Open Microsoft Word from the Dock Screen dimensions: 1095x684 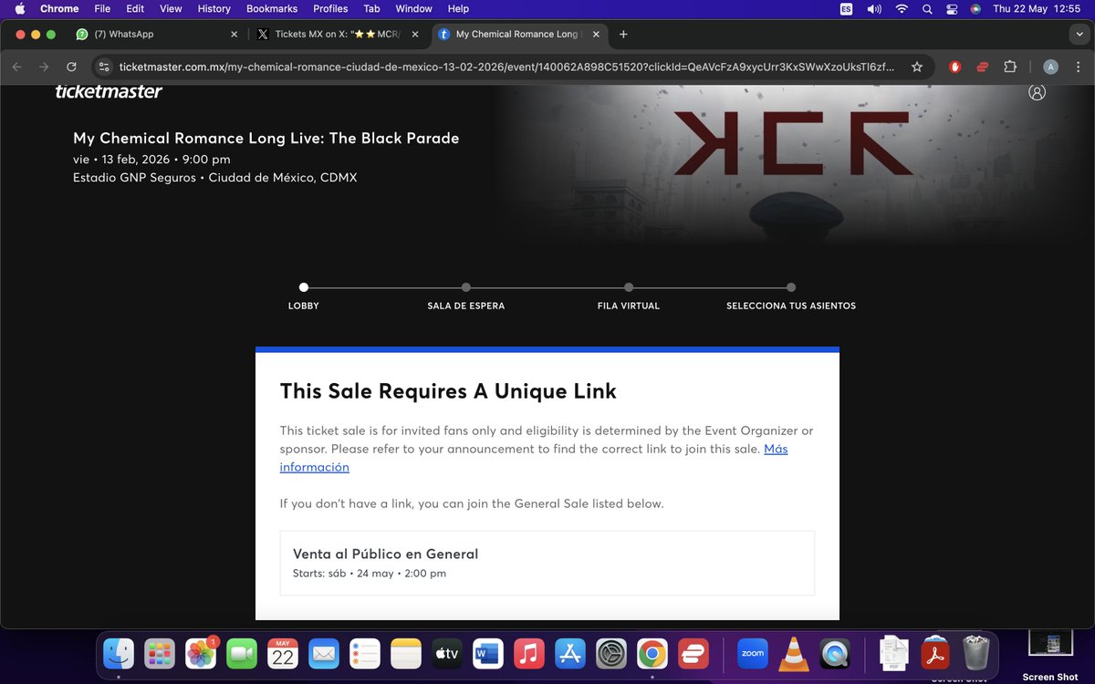point(487,653)
